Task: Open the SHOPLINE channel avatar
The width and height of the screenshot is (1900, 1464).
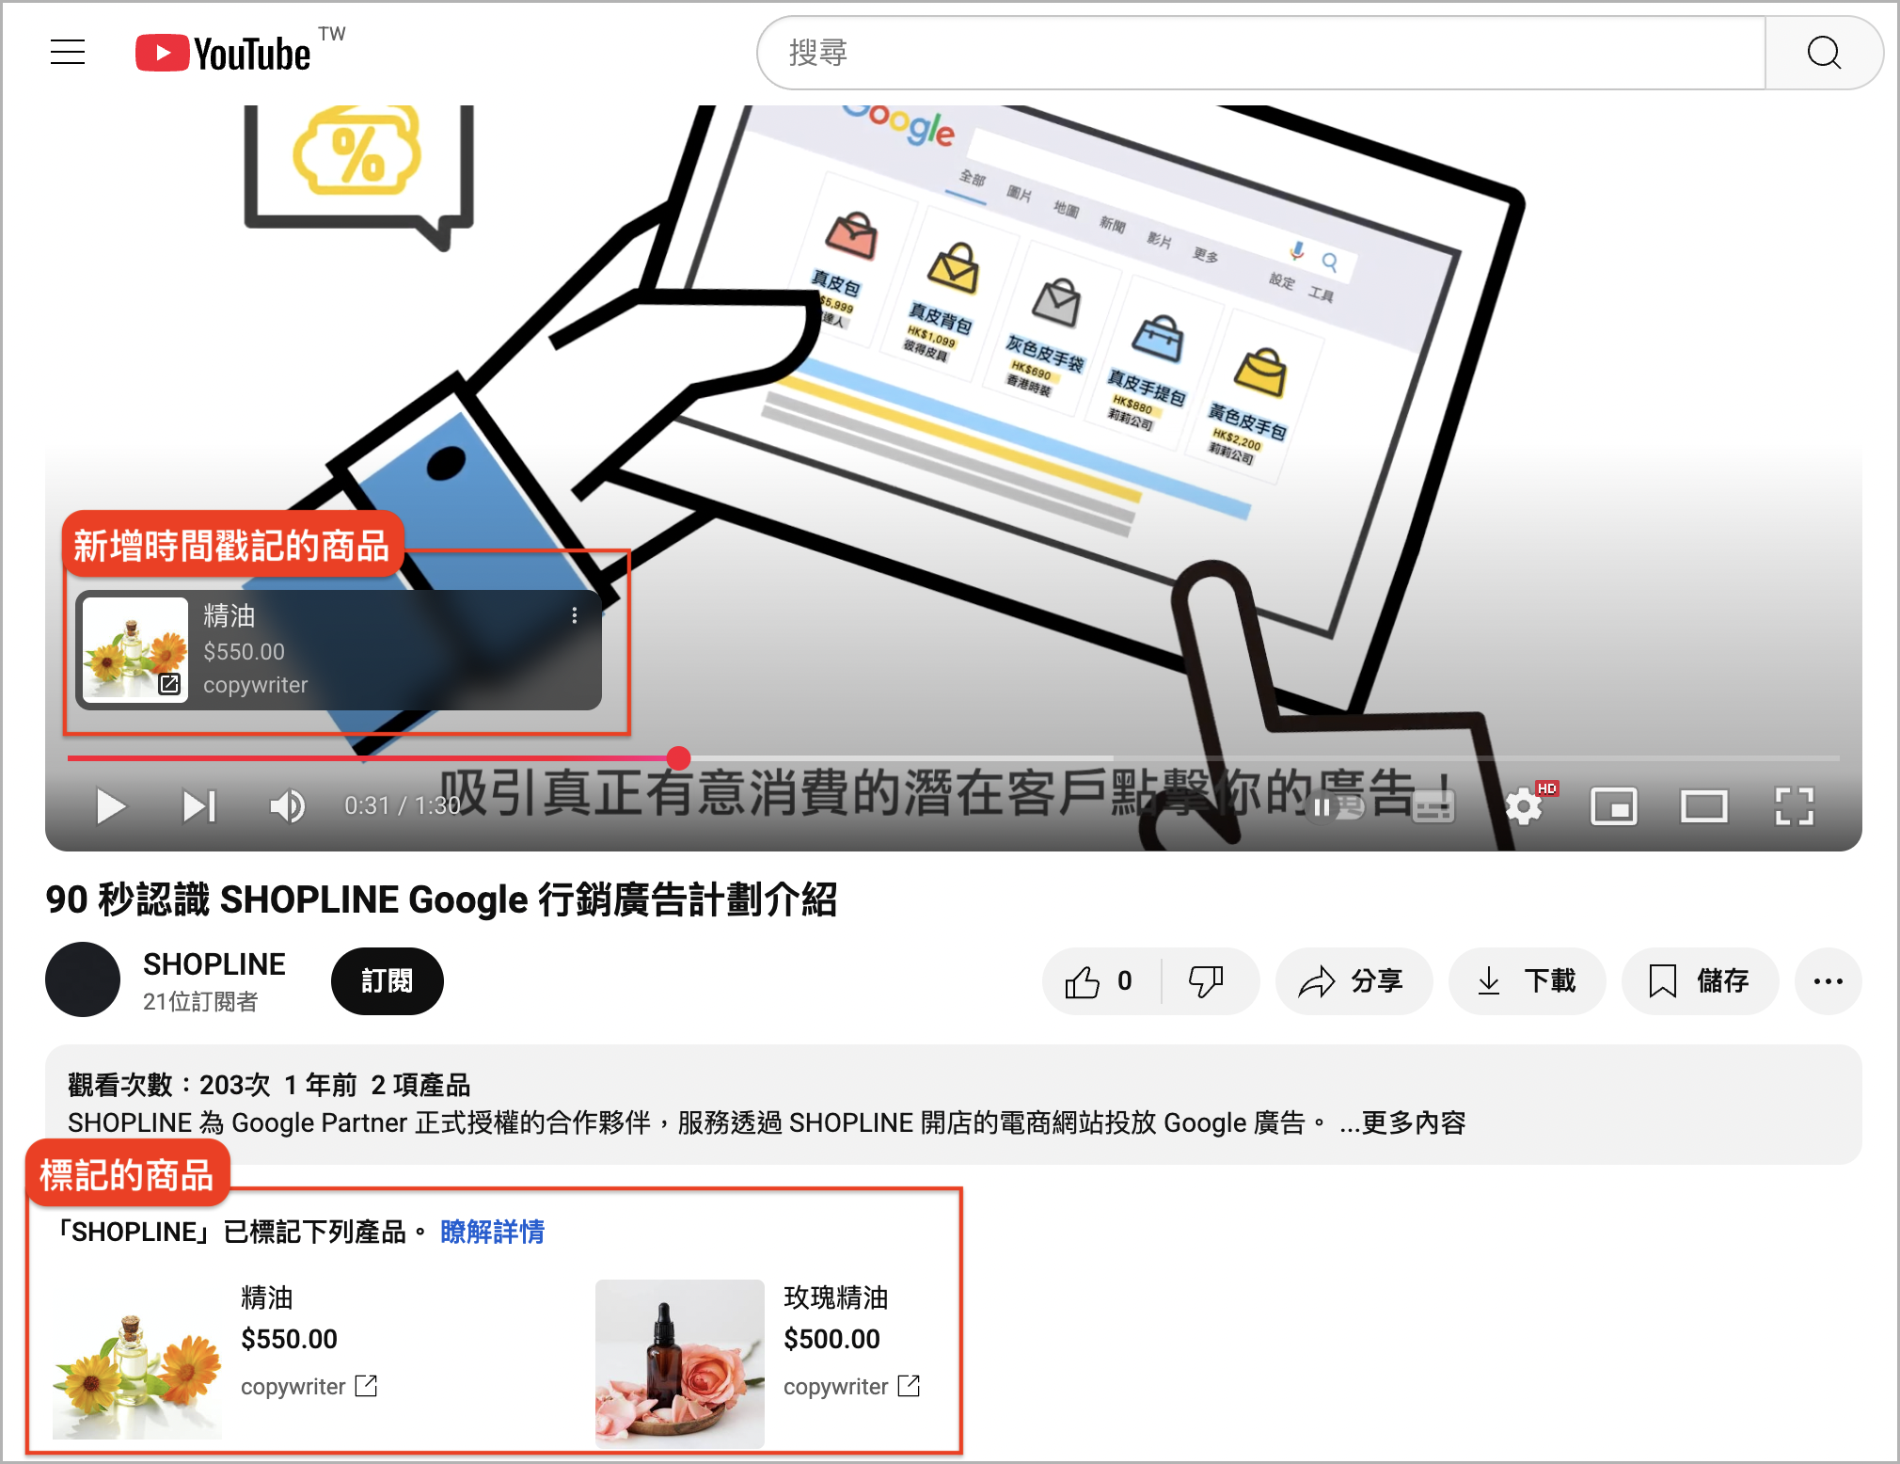Action: point(83,979)
